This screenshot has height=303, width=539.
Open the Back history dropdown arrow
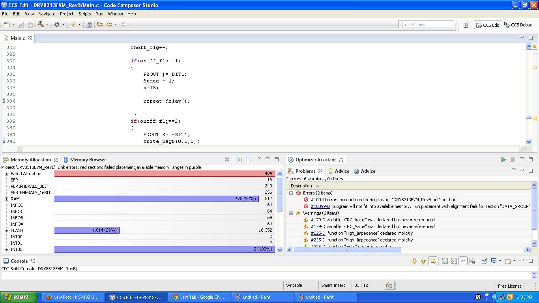pyautogui.click(x=116, y=24)
